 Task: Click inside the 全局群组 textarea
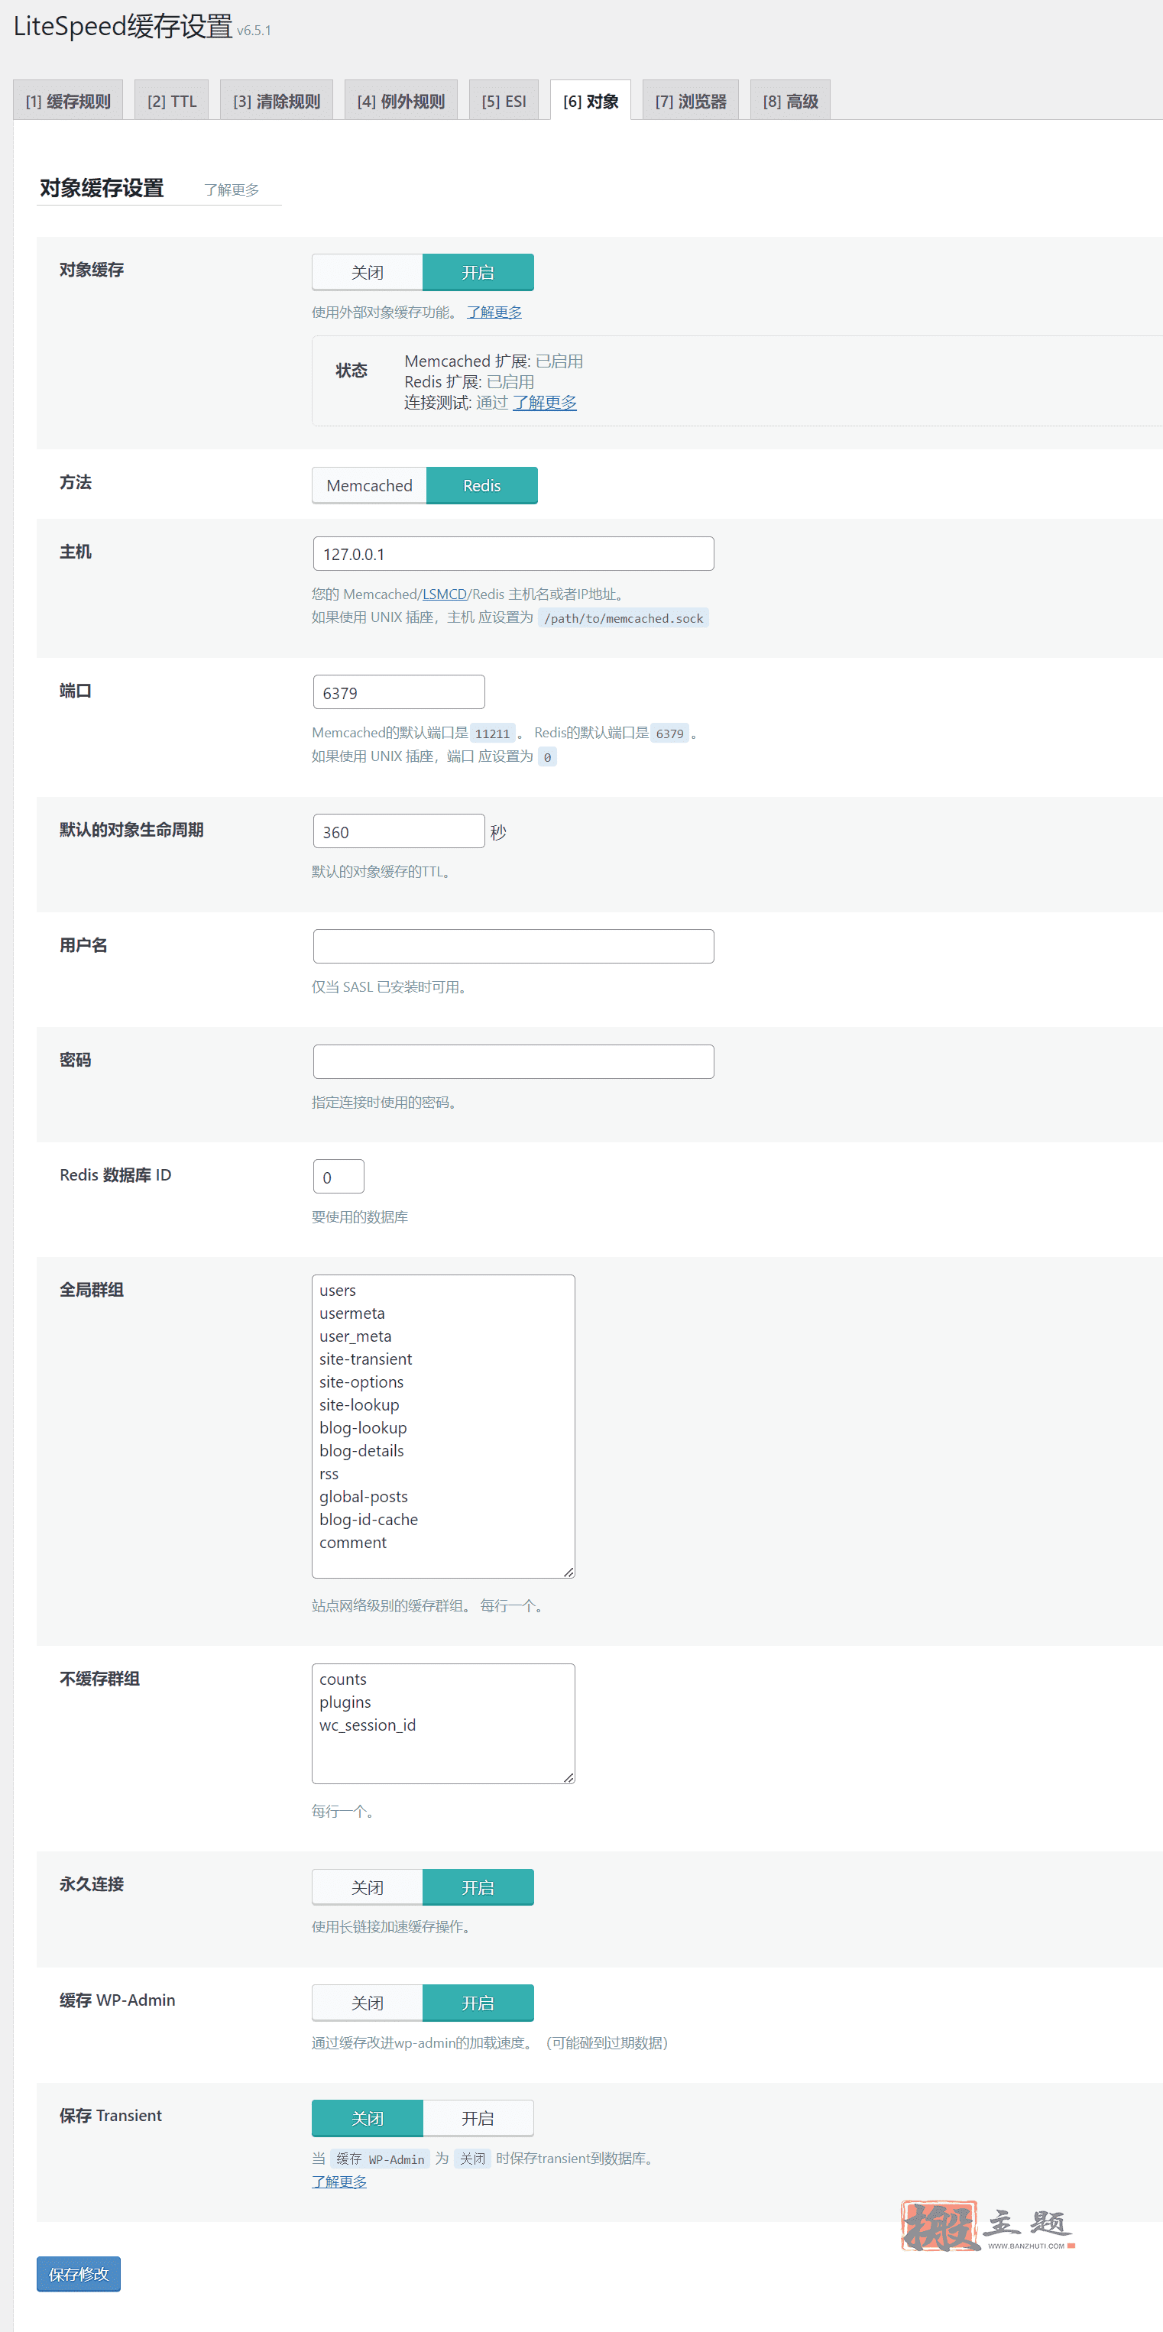click(x=443, y=1427)
